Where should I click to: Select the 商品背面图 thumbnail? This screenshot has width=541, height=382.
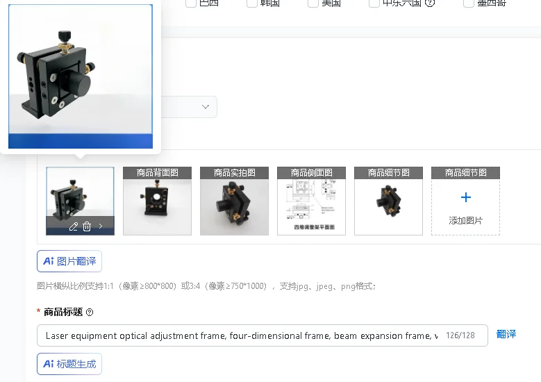click(x=158, y=201)
